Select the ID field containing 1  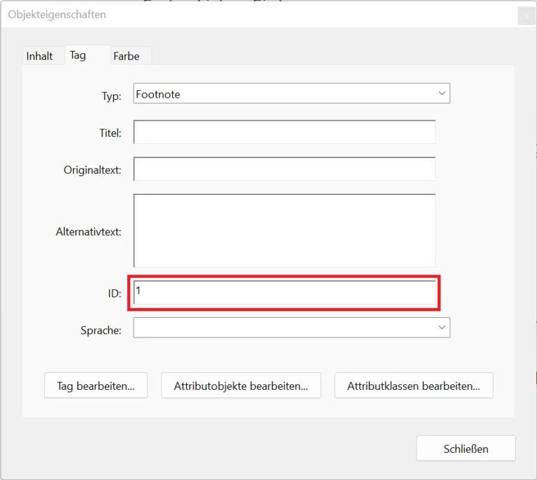tap(284, 293)
